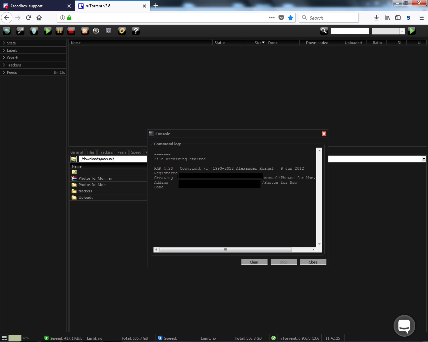The height and width of the screenshot is (342, 428).
Task: Click the Console horizontal scrollbar thumb
Action: coord(226,249)
